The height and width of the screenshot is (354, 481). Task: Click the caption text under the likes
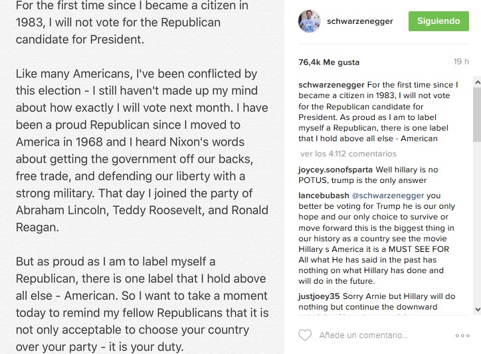pos(379,117)
